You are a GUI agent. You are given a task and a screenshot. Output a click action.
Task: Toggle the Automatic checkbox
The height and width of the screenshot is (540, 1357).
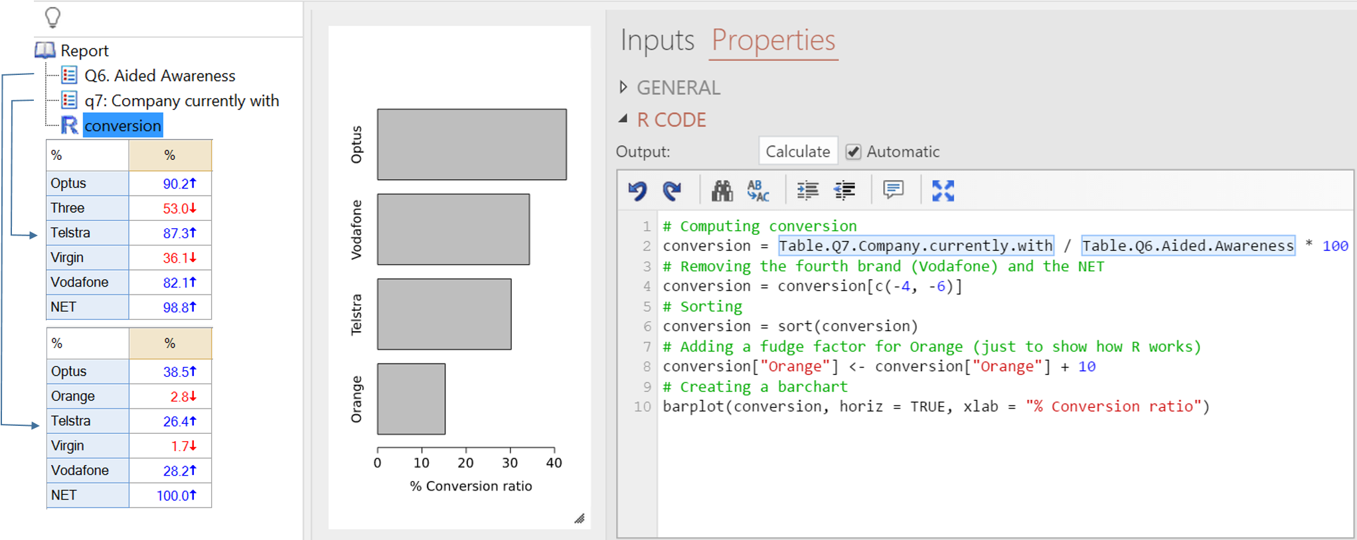[854, 152]
